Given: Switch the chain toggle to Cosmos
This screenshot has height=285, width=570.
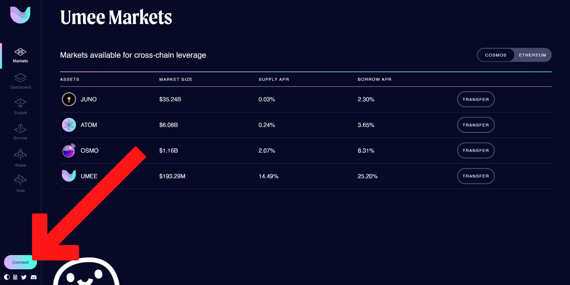Looking at the screenshot, I should pos(496,55).
